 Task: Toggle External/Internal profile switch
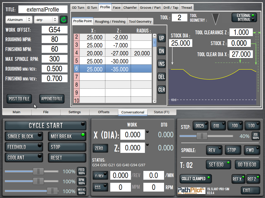tap(244, 18)
